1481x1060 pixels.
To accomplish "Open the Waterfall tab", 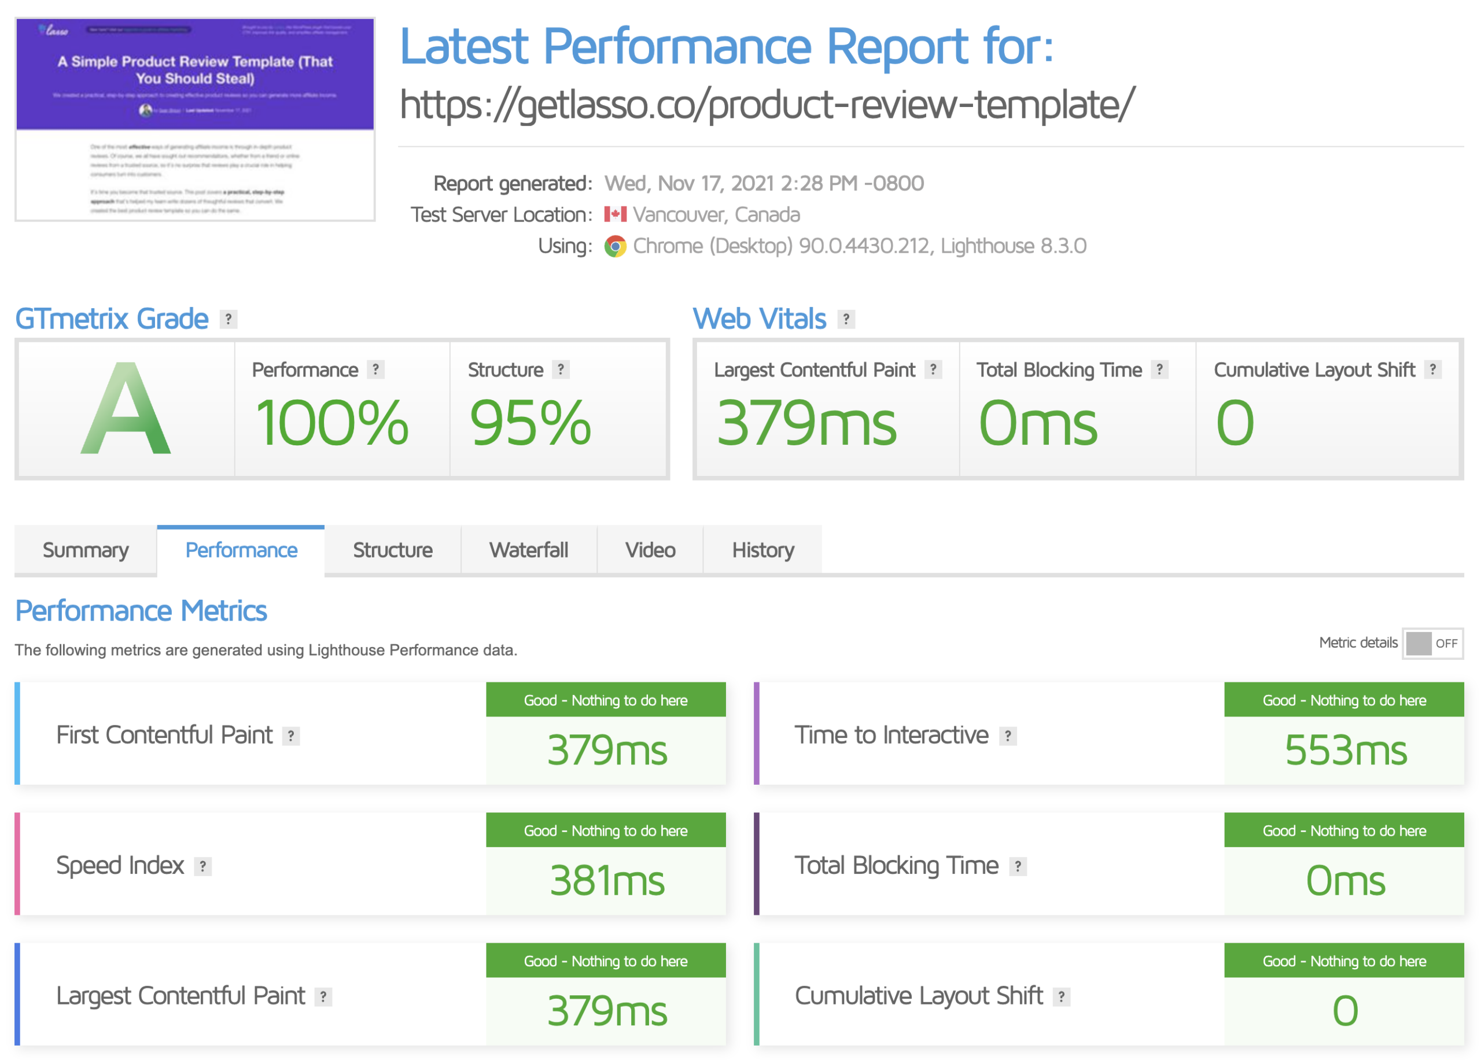I will click(x=529, y=550).
